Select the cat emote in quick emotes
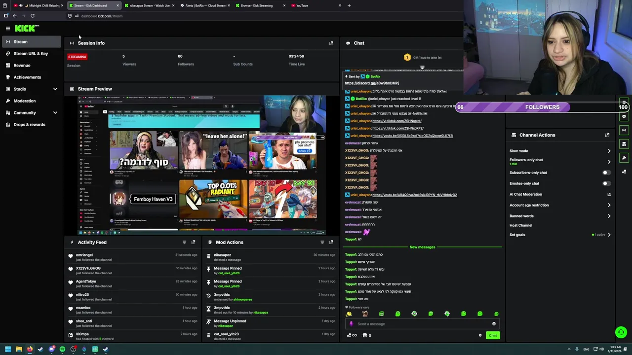Viewport: 632px width, 355px height. pyautogui.click(x=365, y=314)
